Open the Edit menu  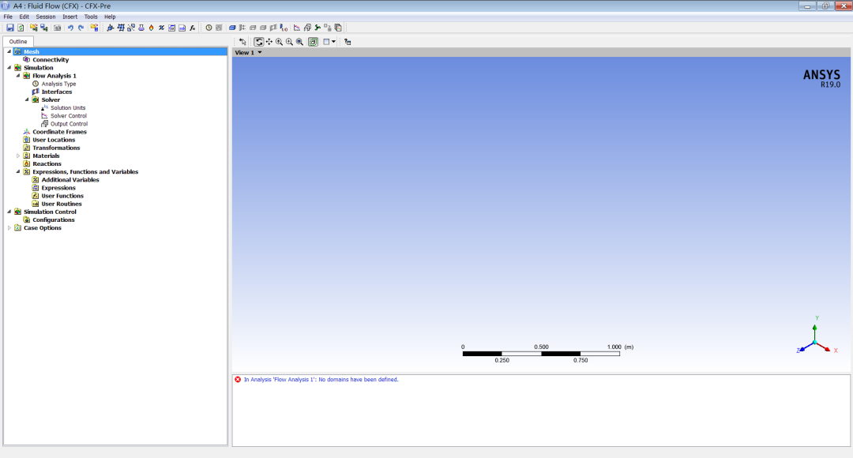[24, 17]
